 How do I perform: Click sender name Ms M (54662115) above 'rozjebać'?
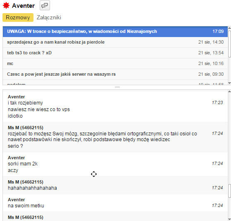(x=26, y=128)
